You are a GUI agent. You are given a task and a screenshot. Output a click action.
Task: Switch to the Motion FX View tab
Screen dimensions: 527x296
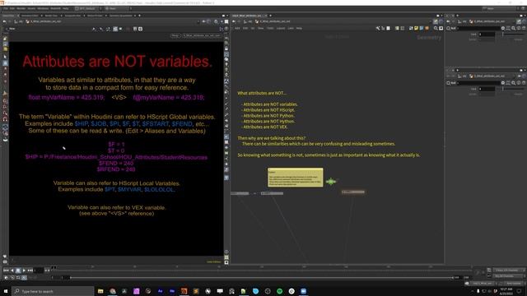click(95, 16)
